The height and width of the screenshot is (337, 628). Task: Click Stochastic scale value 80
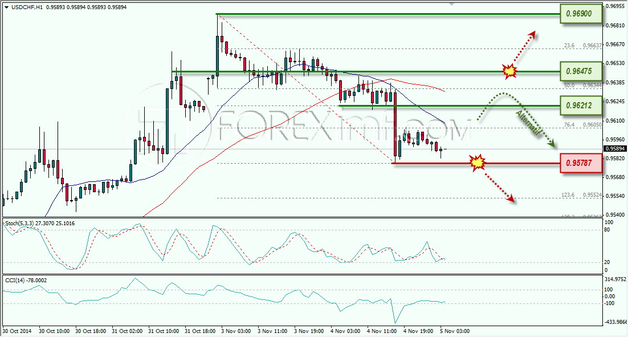[607, 230]
